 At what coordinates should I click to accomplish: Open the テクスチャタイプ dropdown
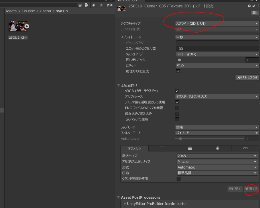217,24
